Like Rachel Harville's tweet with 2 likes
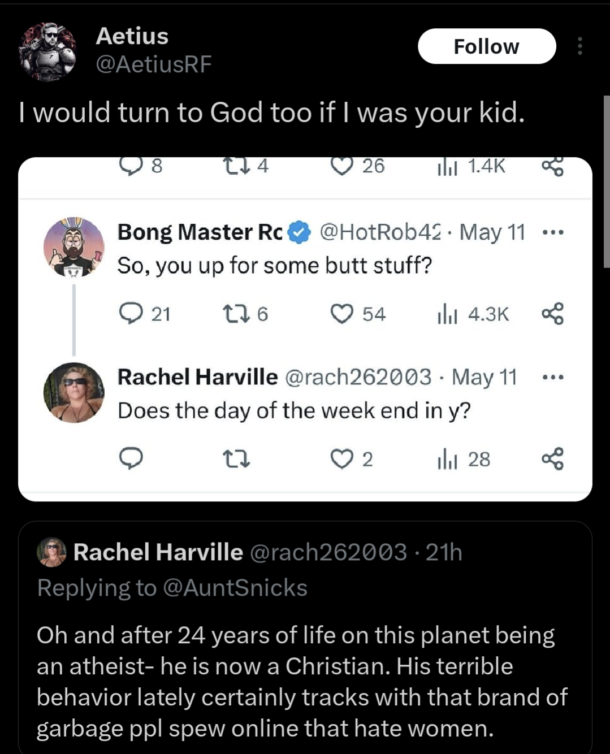The width and height of the screenshot is (610, 754). pos(341,459)
